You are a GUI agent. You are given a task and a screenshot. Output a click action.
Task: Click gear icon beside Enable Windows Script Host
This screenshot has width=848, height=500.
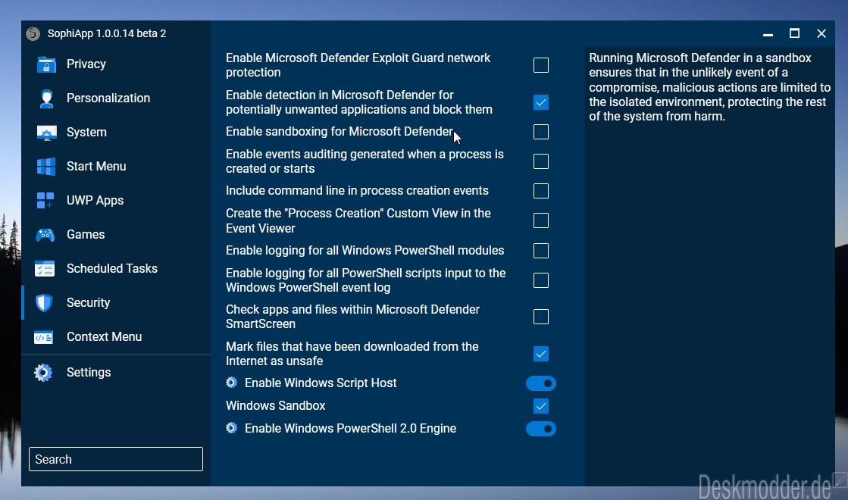click(x=231, y=383)
